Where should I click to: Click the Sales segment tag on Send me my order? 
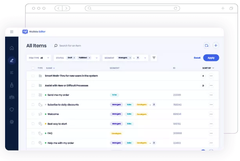(x=115, y=95)
